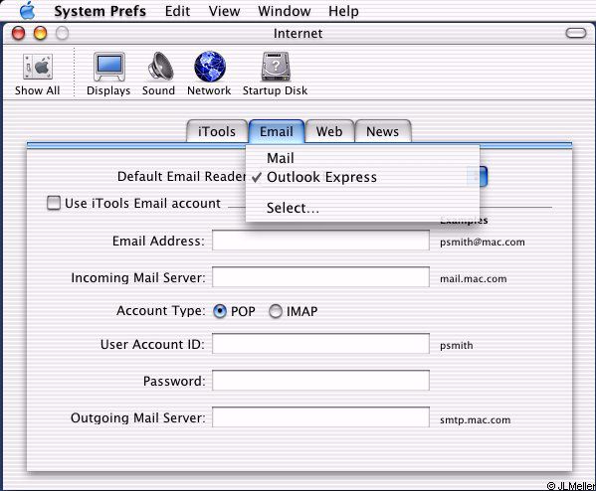Minimize the Internet window with yellow button
This screenshot has width=596, height=491.
tap(40, 33)
